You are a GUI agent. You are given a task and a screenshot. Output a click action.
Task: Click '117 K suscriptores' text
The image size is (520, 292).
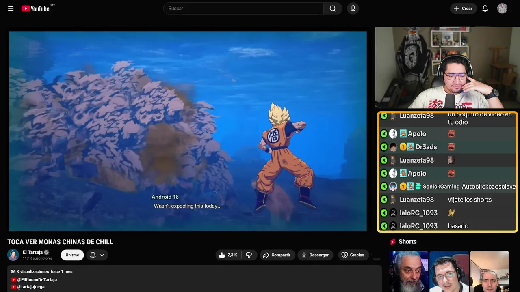[x=37, y=258]
